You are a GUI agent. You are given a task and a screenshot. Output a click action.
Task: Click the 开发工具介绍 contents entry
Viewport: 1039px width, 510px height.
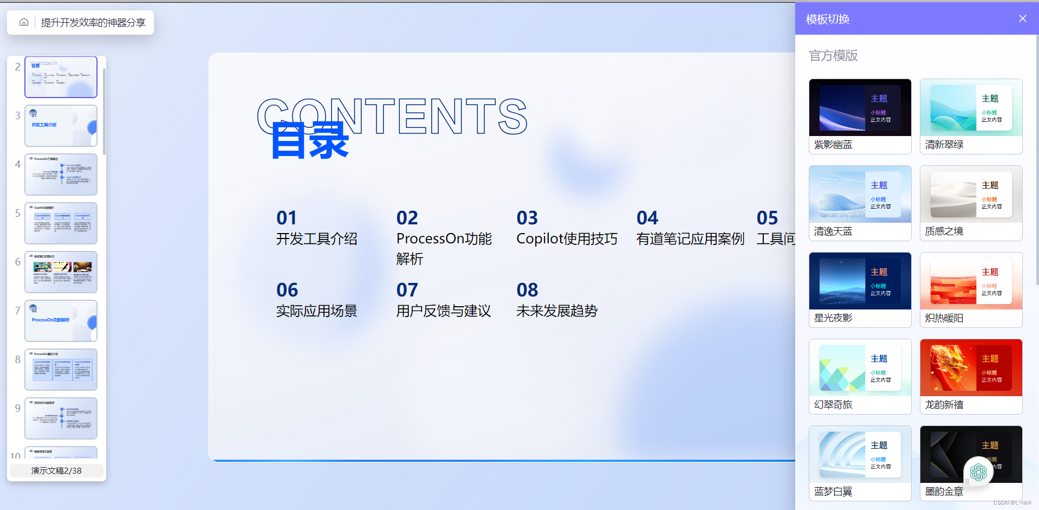317,239
